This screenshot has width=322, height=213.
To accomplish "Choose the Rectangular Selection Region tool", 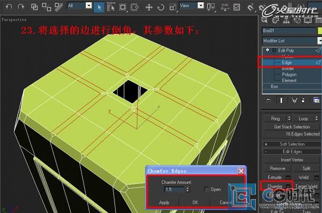I will pos(123,8).
